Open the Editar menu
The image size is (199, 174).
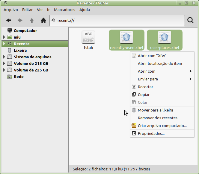[x=27, y=10]
